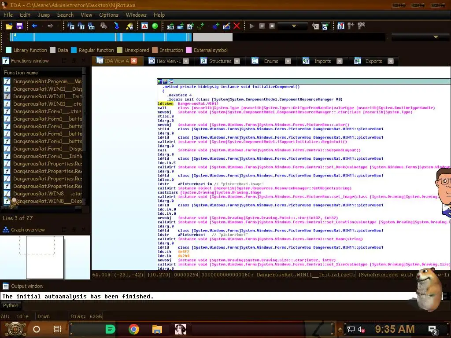Click the red warning triangle icon
This screenshot has width=451, height=338.
pos(144,26)
